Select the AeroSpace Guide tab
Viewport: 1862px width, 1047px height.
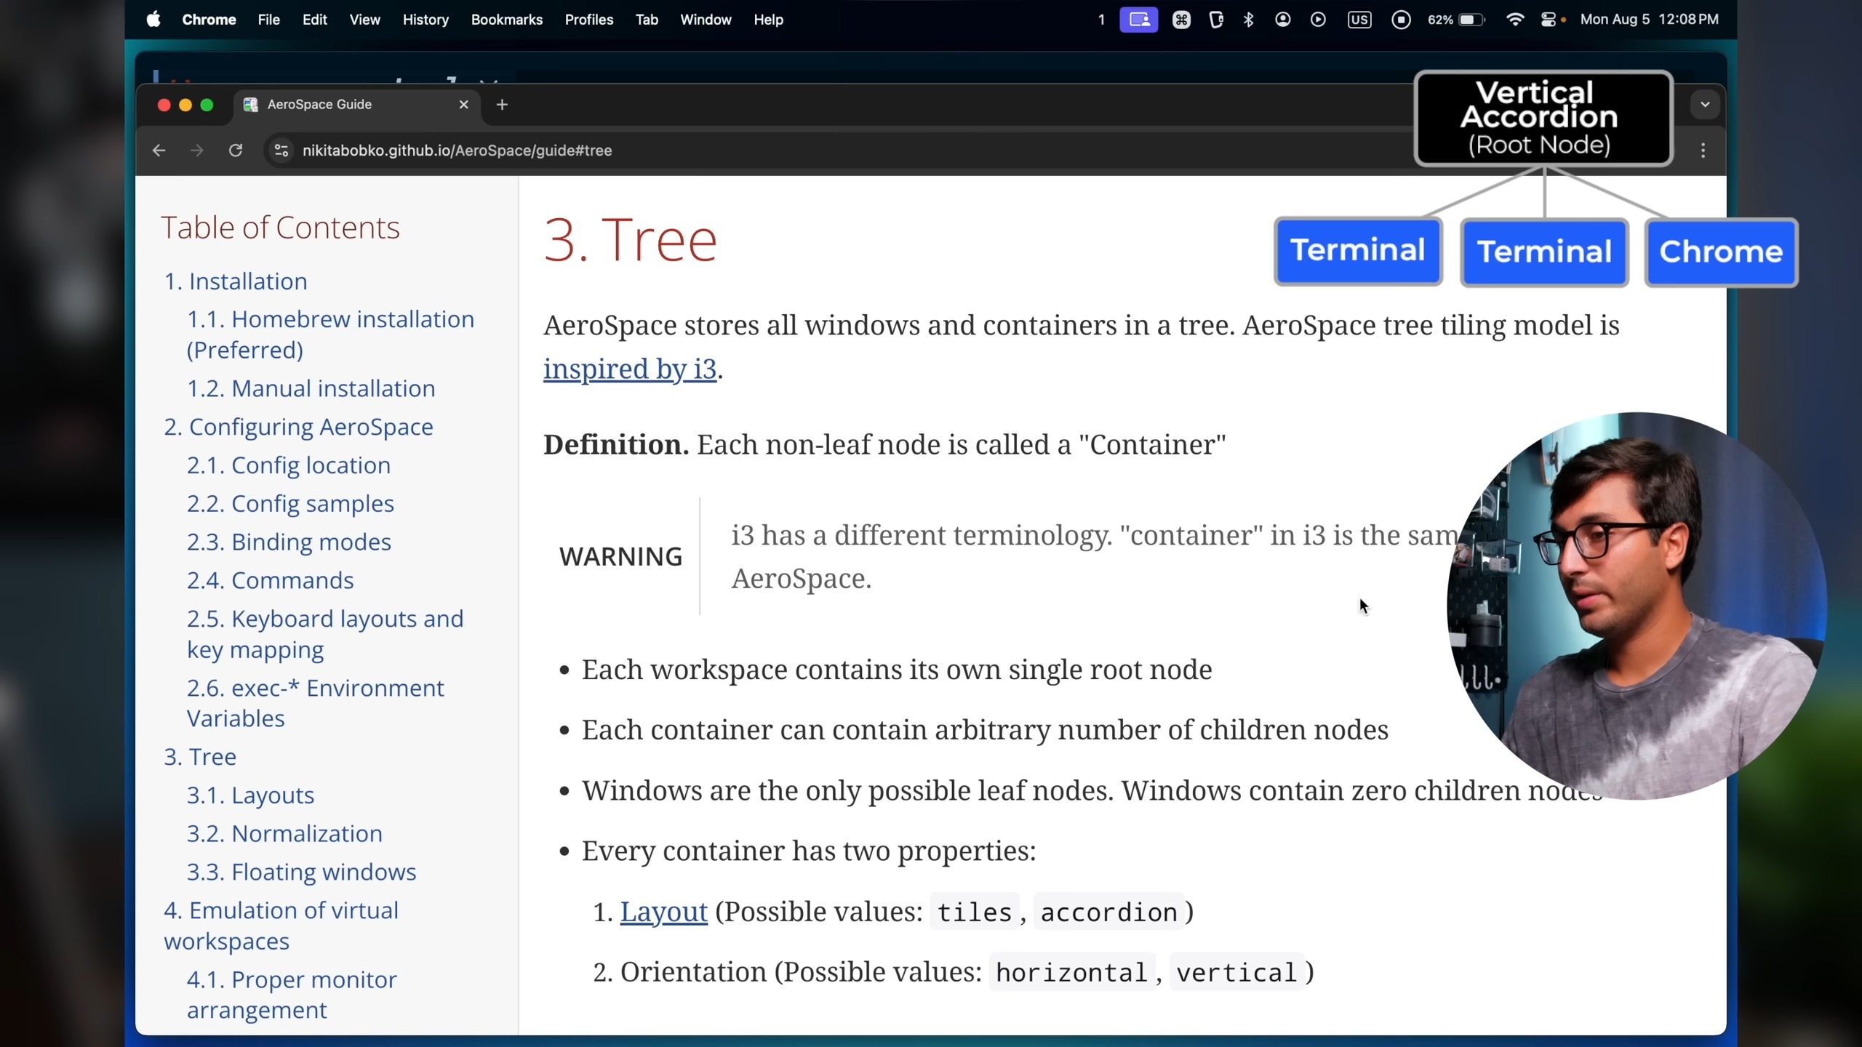[x=349, y=105]
